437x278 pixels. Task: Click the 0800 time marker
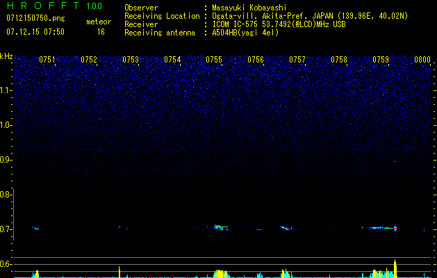tap(422, 60)
